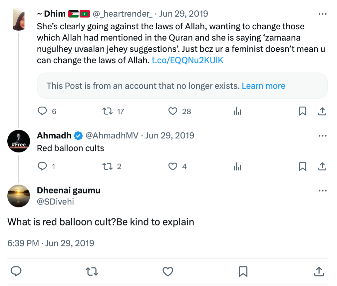
Task: Repost Ahmadh's Red balloon cults post
Action: tap(108, 166)
